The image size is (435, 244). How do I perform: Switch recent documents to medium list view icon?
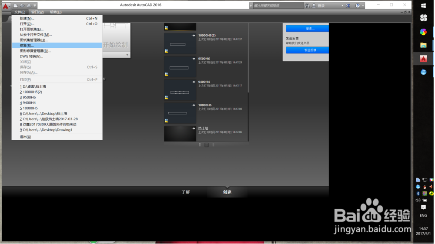coord(206,145)
